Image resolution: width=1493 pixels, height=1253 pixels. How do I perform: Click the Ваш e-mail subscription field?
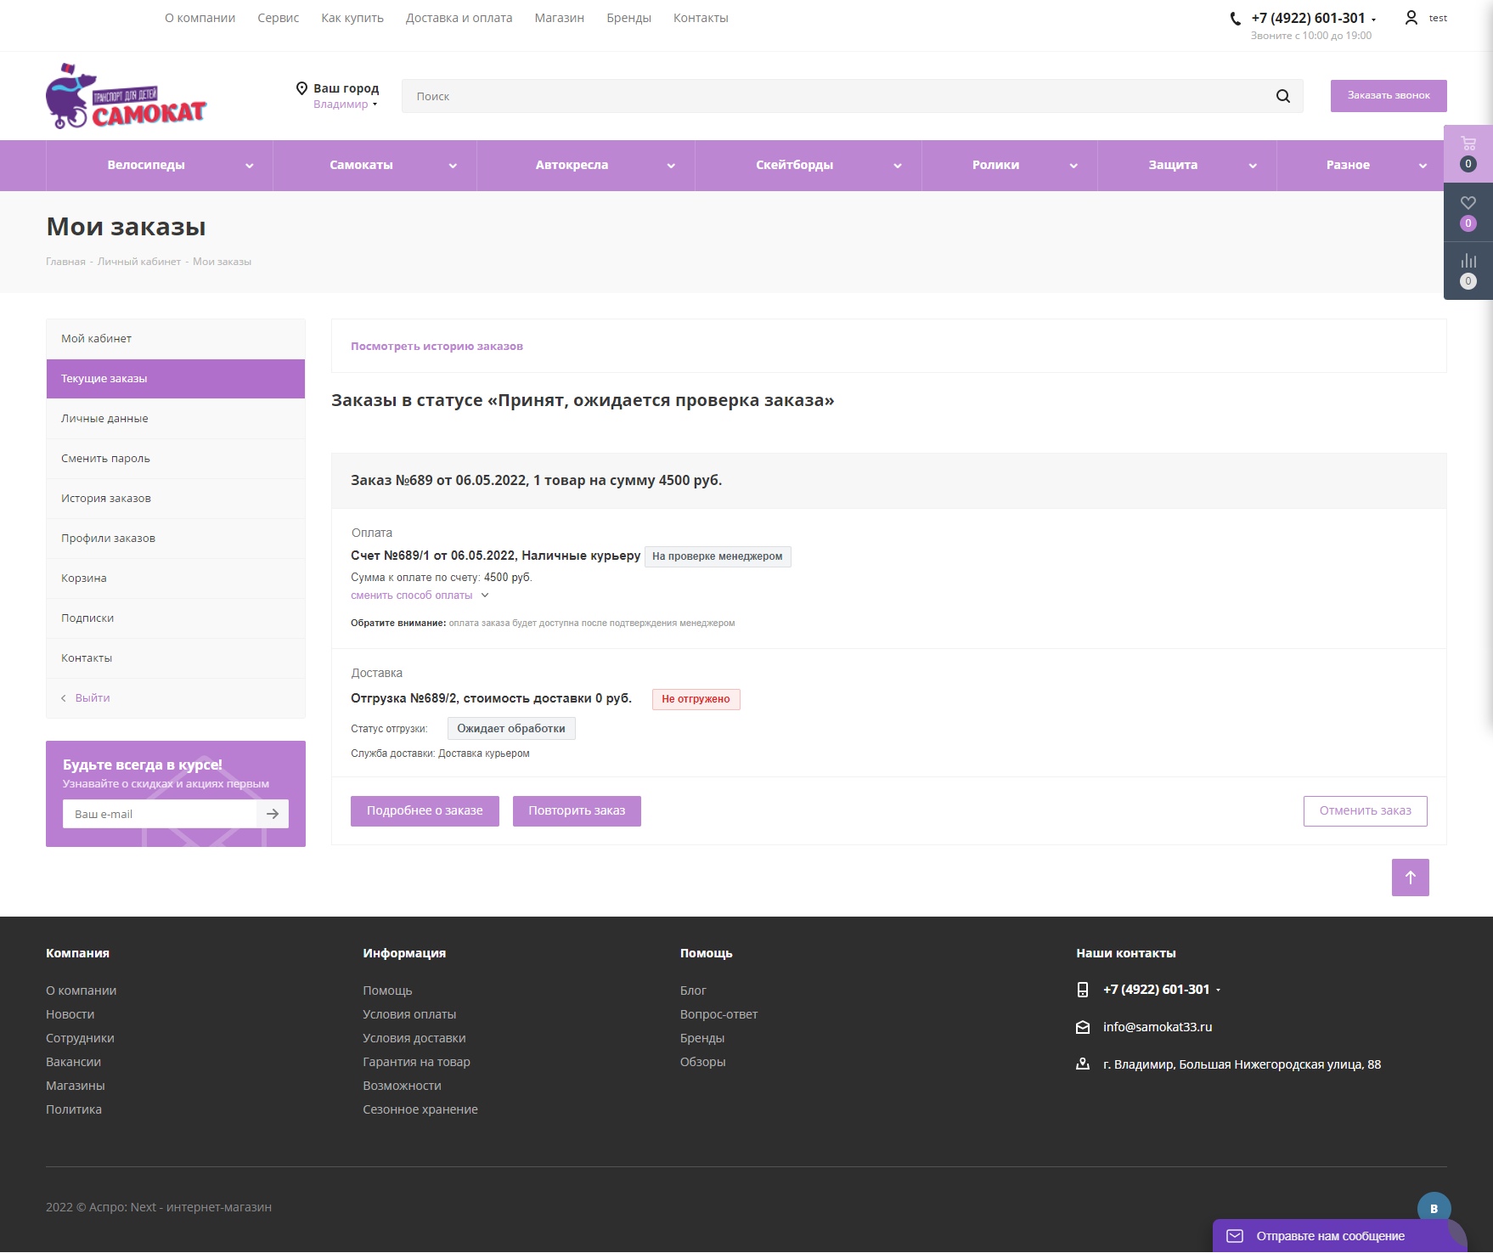(161, 814)
